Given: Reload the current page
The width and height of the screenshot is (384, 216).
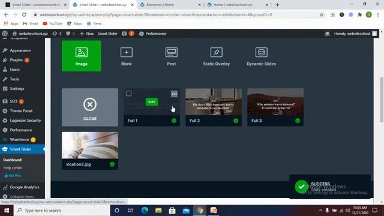Looking at the screenshot, I should [x=24, y=14].
